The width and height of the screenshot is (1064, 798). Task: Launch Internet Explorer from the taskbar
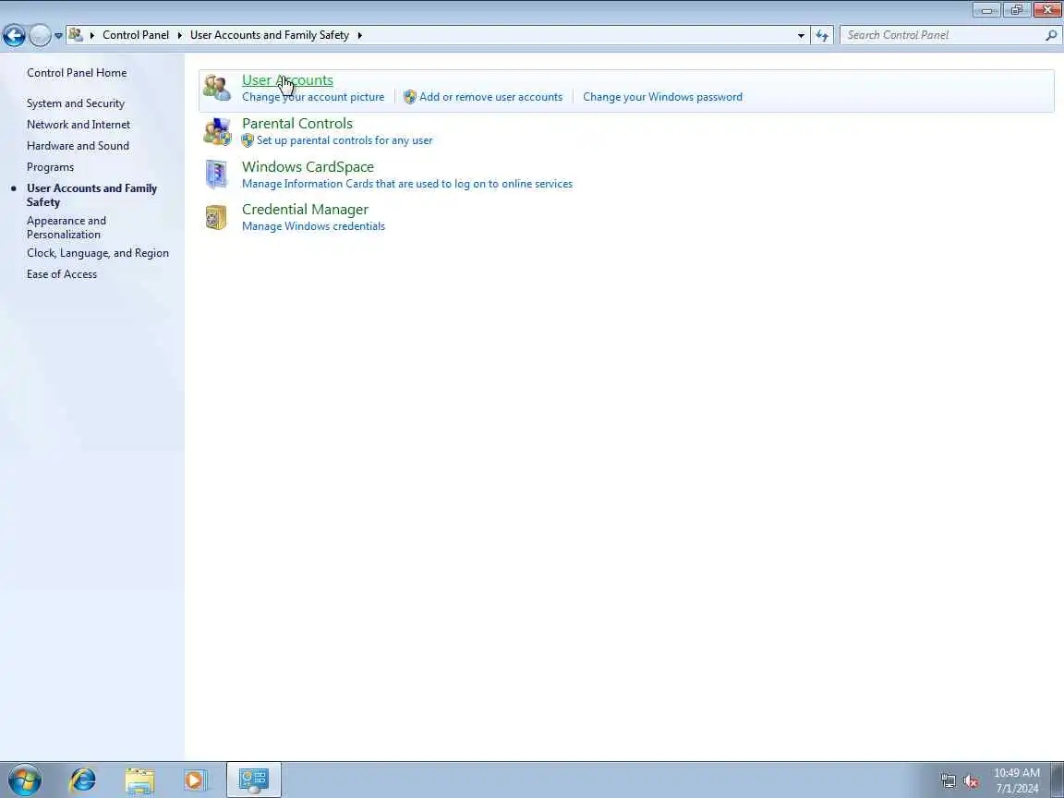[x=83, y=780]
